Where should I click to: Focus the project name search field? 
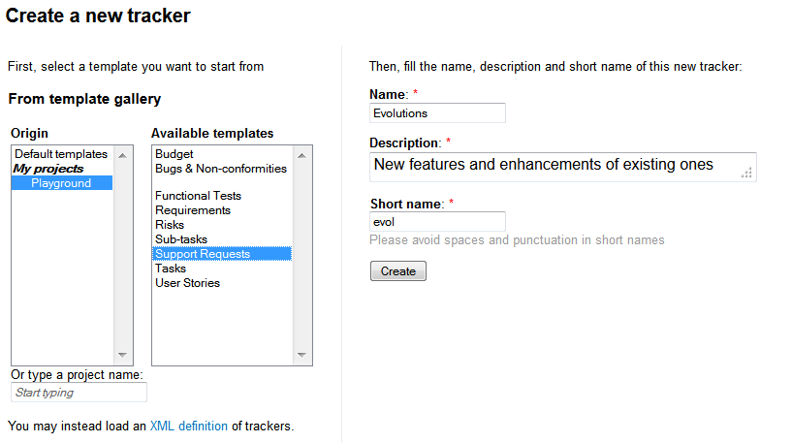(79, 393)
